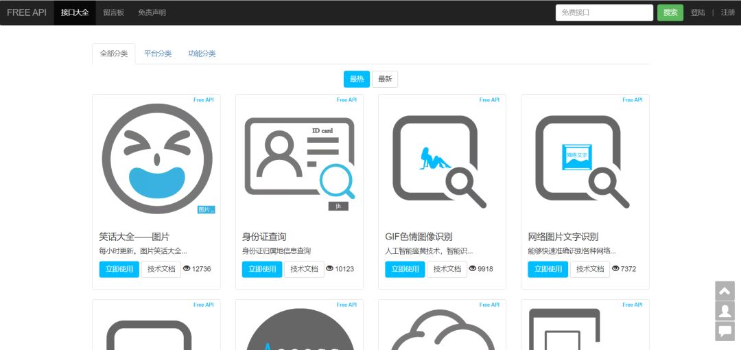Image resolution: width=741 pixels, height=350 pixels.
Task: Open the 网络图片文字识别 title
Action: (563, 237)
